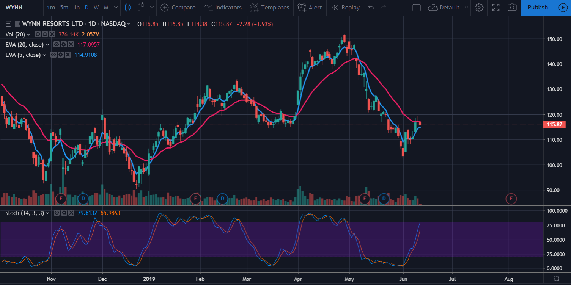Remove the EMA (20, close) indicator

(71, 44)
